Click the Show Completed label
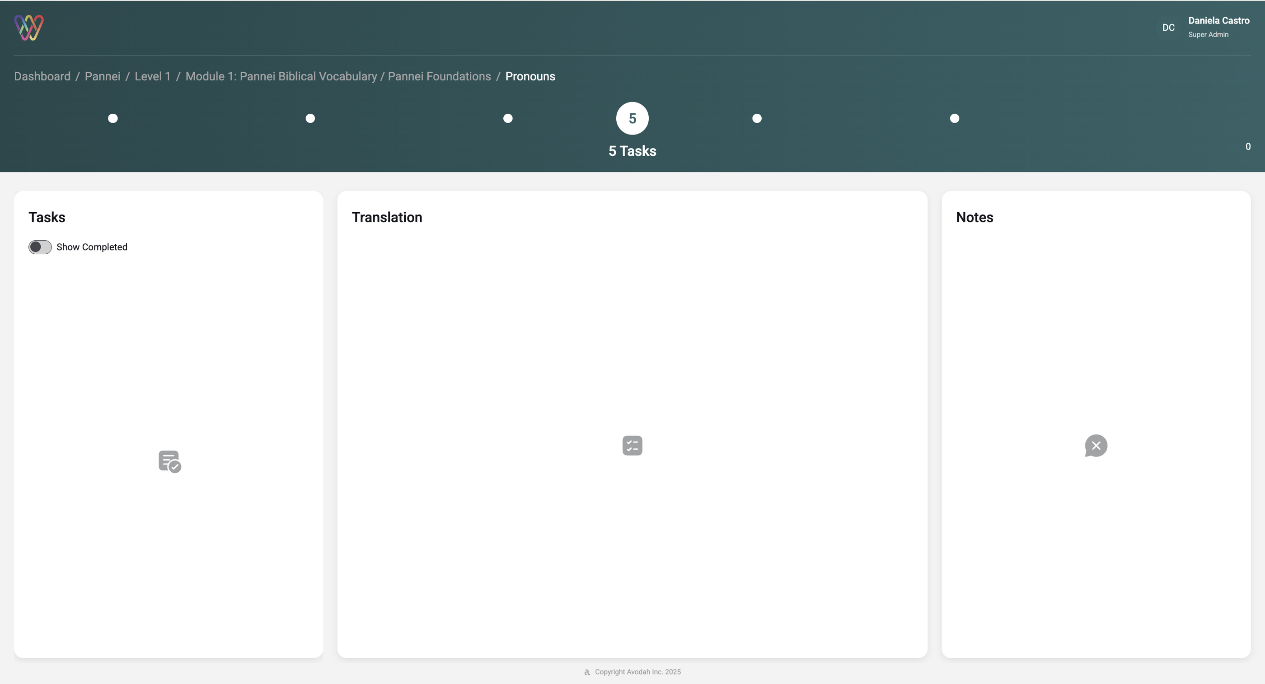Image resolution: width=1265 pixels, height=684 pixels. (92, 247)
